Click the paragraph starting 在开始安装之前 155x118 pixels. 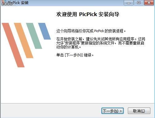pyautogui.click(x=101, y=43)
